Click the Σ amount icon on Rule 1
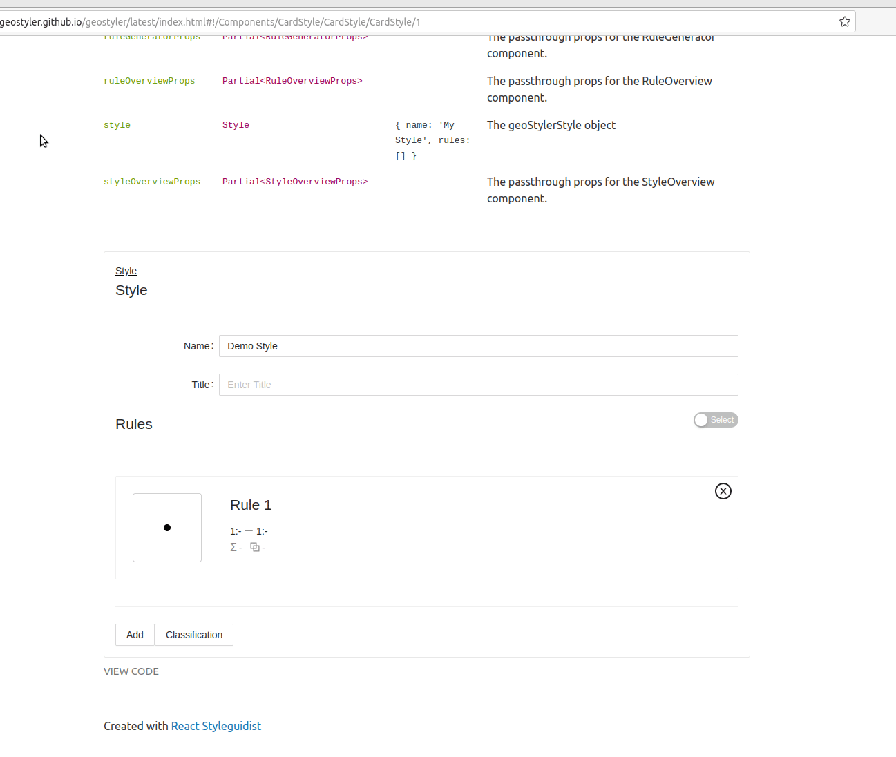Image resolution: width=896 pixels, height=757 pixels. (x=233, y=546)
